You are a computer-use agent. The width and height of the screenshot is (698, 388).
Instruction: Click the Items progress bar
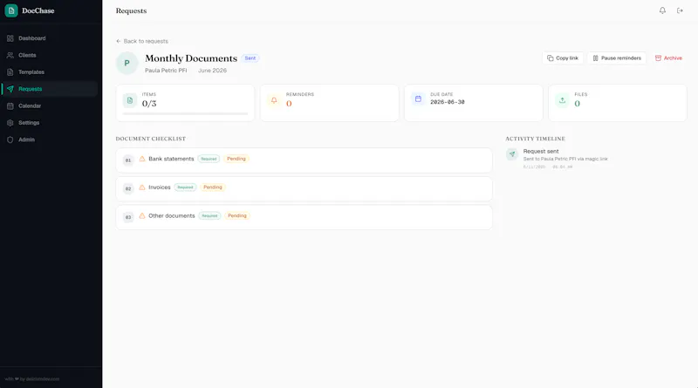point(185,114)
